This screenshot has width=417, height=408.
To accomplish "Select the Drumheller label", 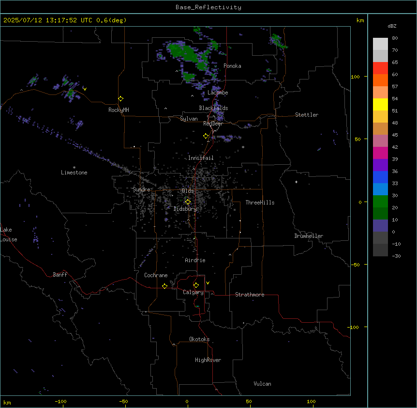I will tap(309, 236).
